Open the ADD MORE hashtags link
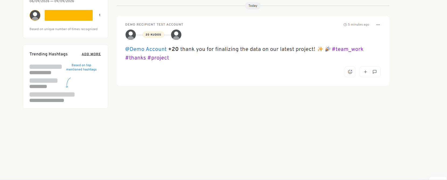The image size is (447, 180). click(x=91, y=54)
